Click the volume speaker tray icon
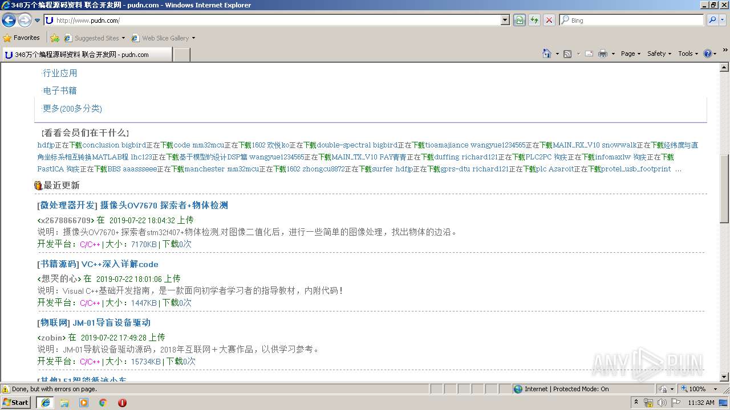730x410 pixels. click(662, 403)
